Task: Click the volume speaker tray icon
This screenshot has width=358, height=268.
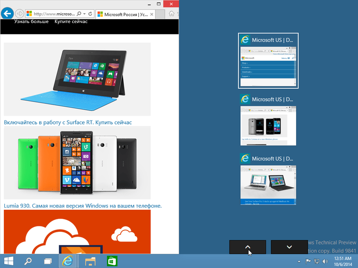Action: 325,261
